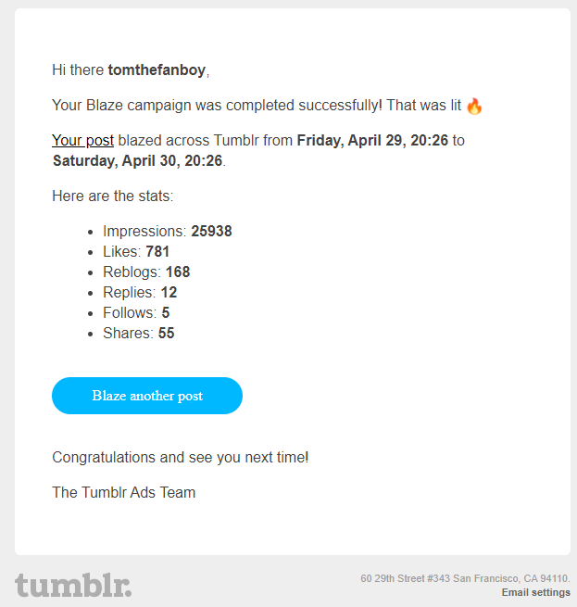Click the username tomthefanboy
This screenshot has width=577, height=607.
tap(157, 70)
